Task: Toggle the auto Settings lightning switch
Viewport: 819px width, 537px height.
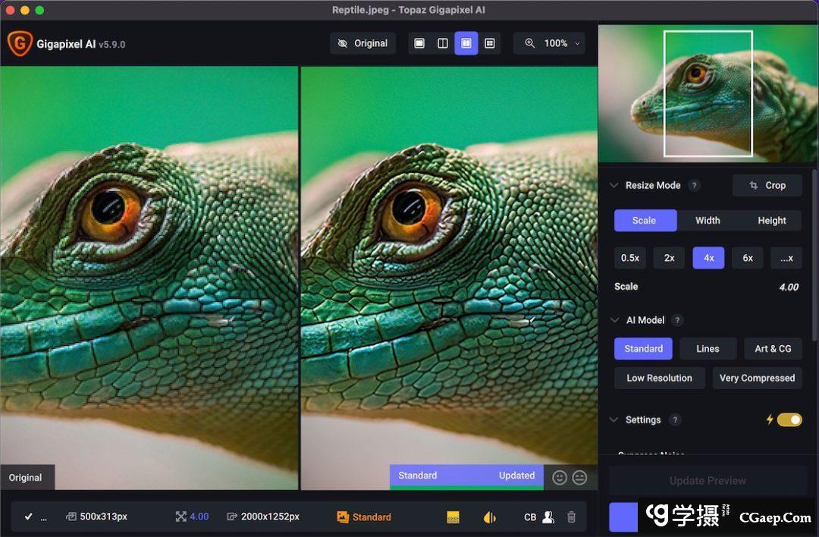Action: pos(789,419)
